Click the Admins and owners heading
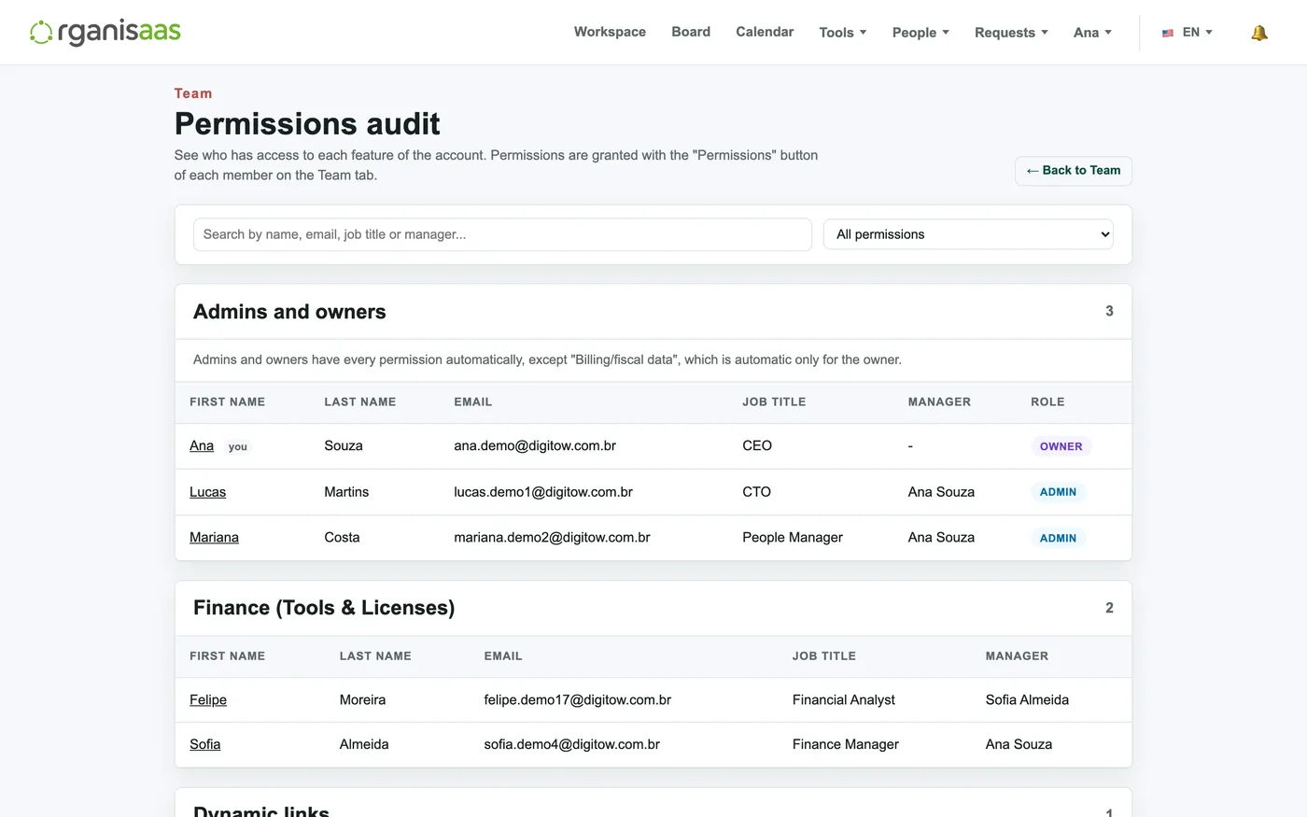1307x817 pixels. (289, 312)
